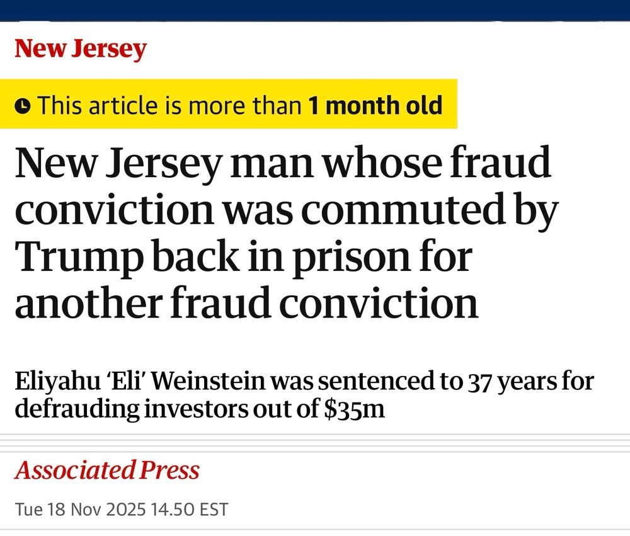
Task: Click the 'New Jersey man whose fraud' headline line
Action: click(282, 163)
